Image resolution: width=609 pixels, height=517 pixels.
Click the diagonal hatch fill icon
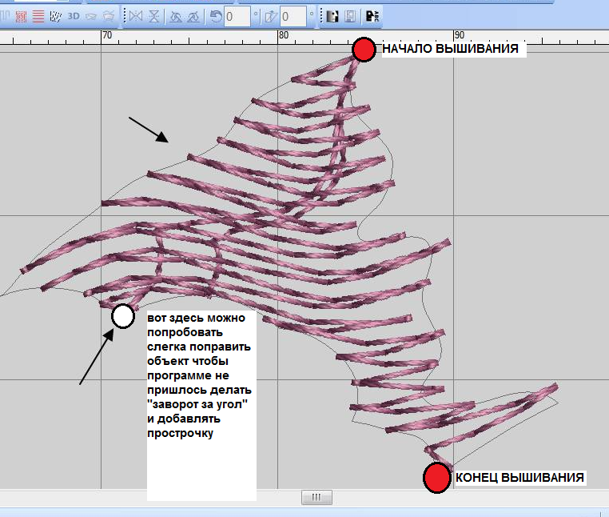(55, 15)
